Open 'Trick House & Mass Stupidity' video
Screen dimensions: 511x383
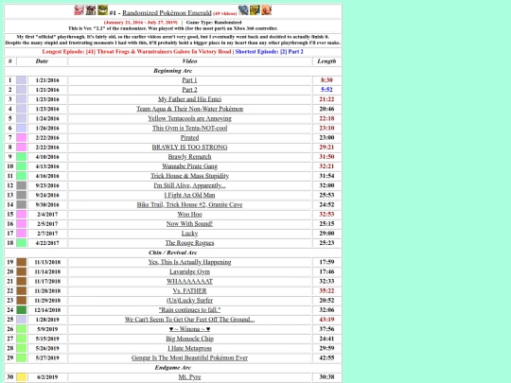189,176
